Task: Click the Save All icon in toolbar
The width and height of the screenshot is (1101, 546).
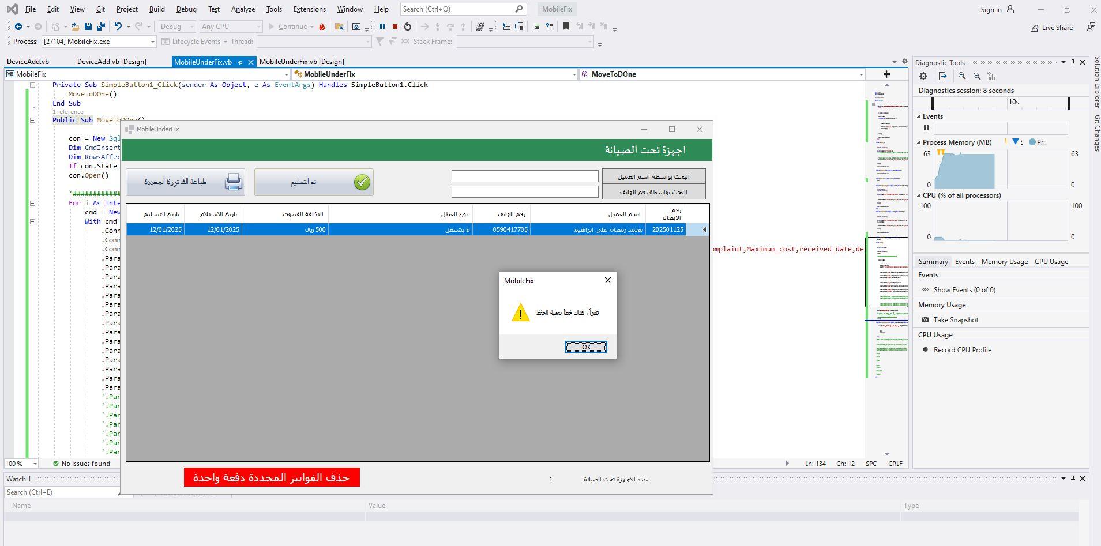Action: point(101,27)
